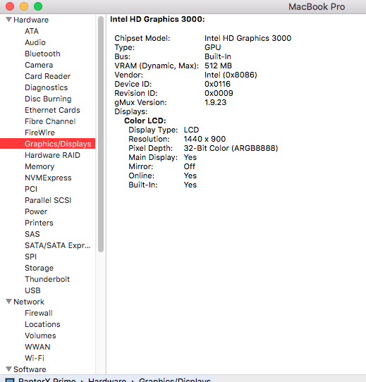Choose Printers from the hardware list
This screenshot has width=366, height=382.
click(x=39, y=223)
